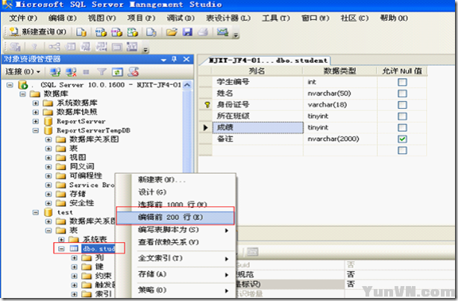Select the 触发器 folder under dbo.student
Screen dimensions: 458x301
click(x=105, y=285)
